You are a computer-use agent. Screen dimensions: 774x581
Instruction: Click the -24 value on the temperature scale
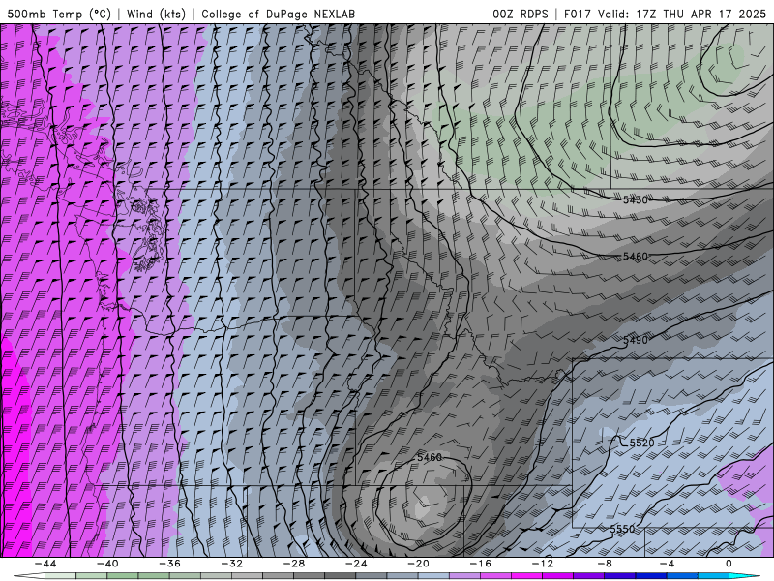[356, 564]
